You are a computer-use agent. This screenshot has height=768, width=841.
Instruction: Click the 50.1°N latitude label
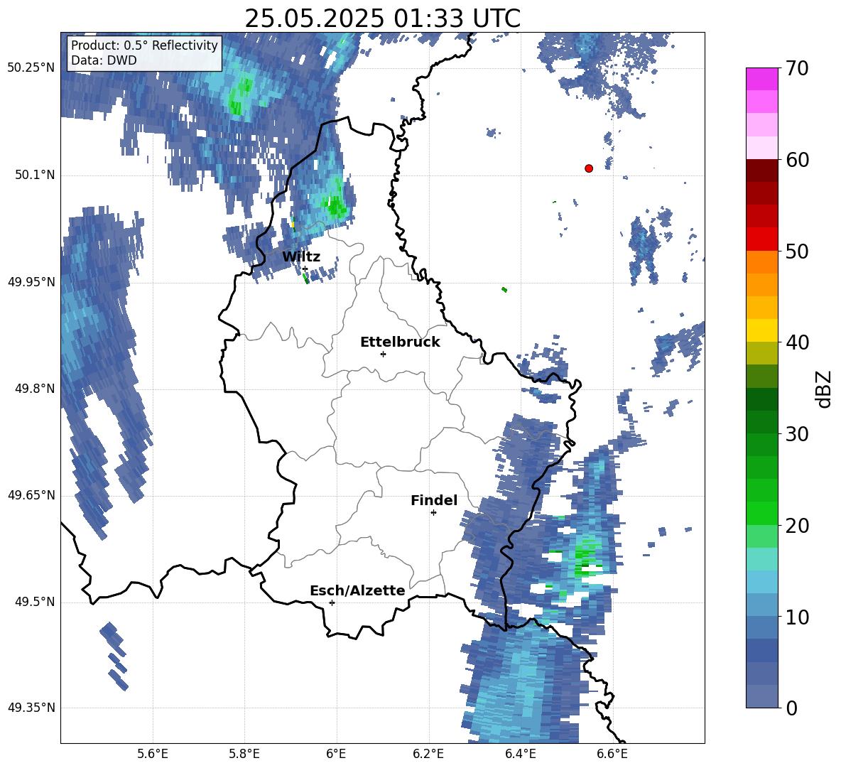34,175
